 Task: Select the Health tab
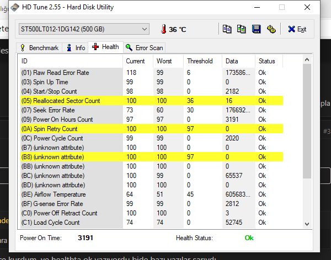pos(105,47)
